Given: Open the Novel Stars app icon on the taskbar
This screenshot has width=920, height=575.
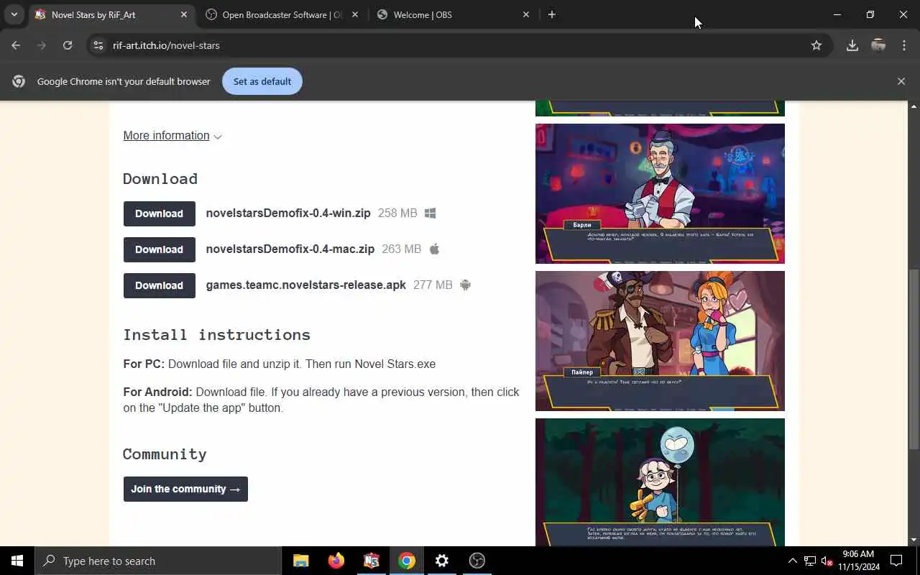Looking at the screenshot, I should [x=372, y=561].
